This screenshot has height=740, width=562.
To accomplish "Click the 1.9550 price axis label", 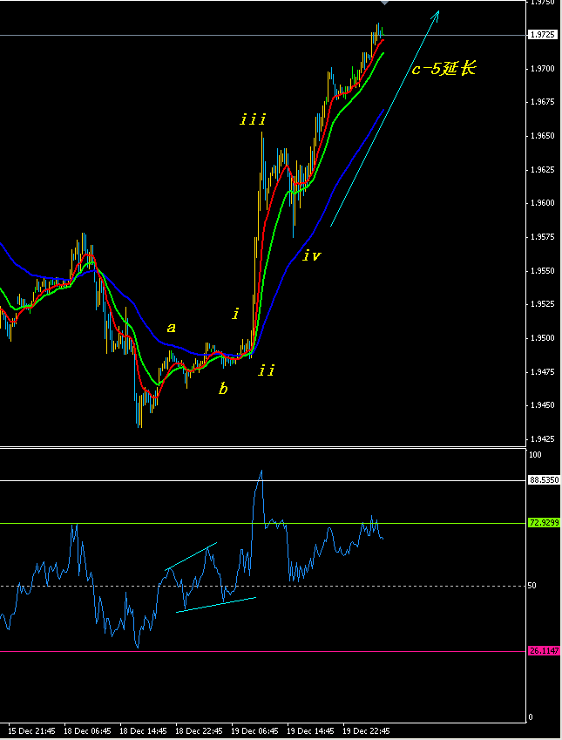I will pos(542,271).
